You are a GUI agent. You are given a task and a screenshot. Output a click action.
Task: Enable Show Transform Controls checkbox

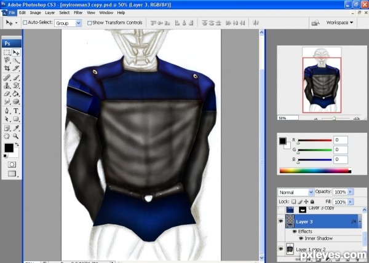(89, 23)
